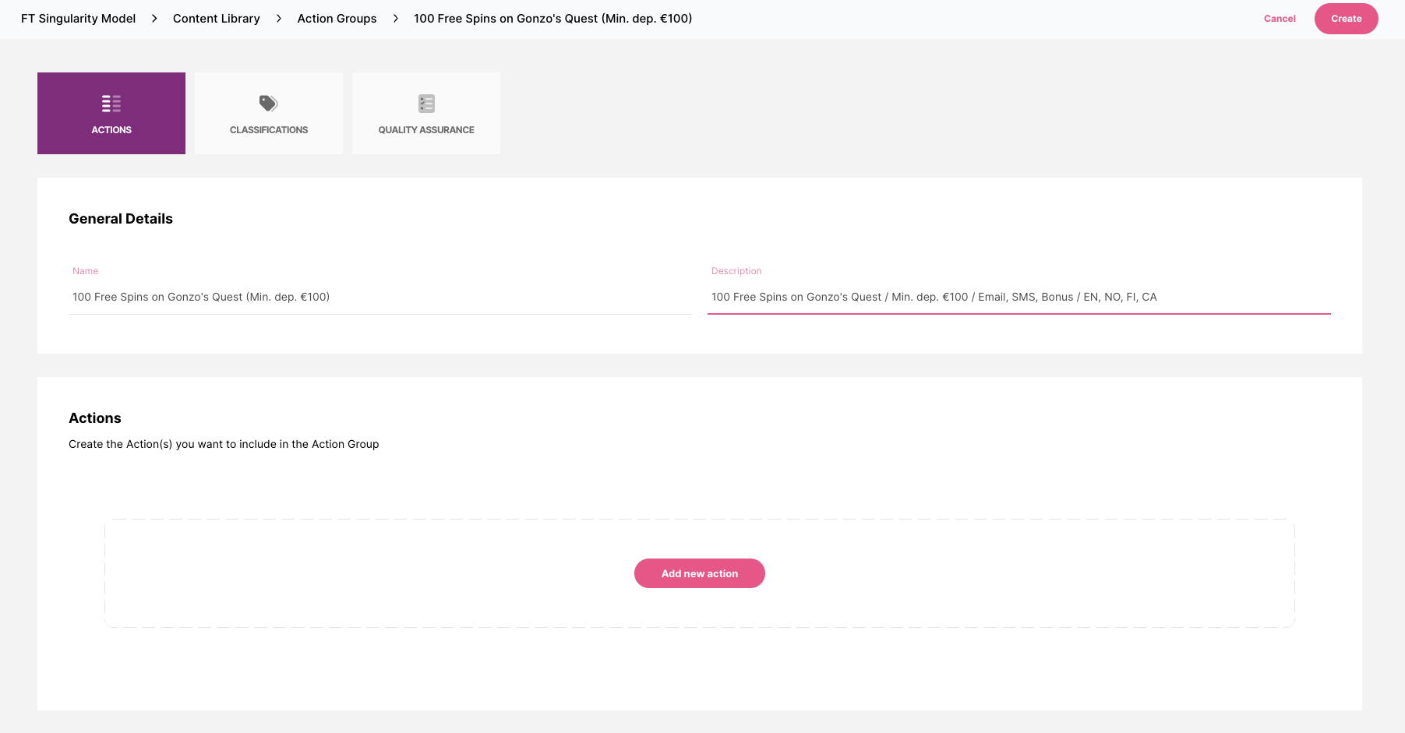Viewport: 1405px width, 733px height.
Task: Open the Quality Assurance tab label
Action: coord(426,130)
